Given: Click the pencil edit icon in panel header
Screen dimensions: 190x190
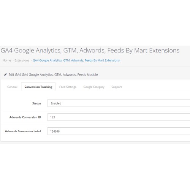Looking at the screenshot, I should 5,74.
